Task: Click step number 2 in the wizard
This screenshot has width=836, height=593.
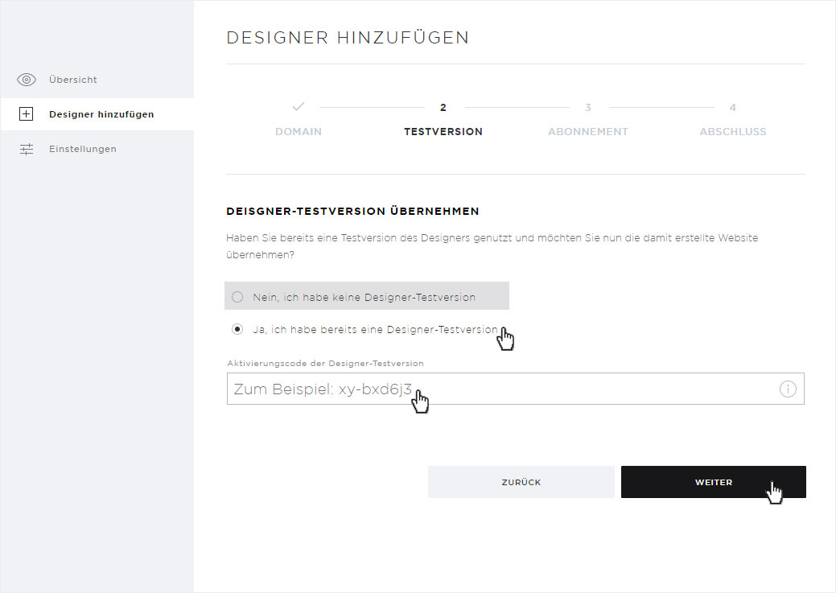Action: 443,108
